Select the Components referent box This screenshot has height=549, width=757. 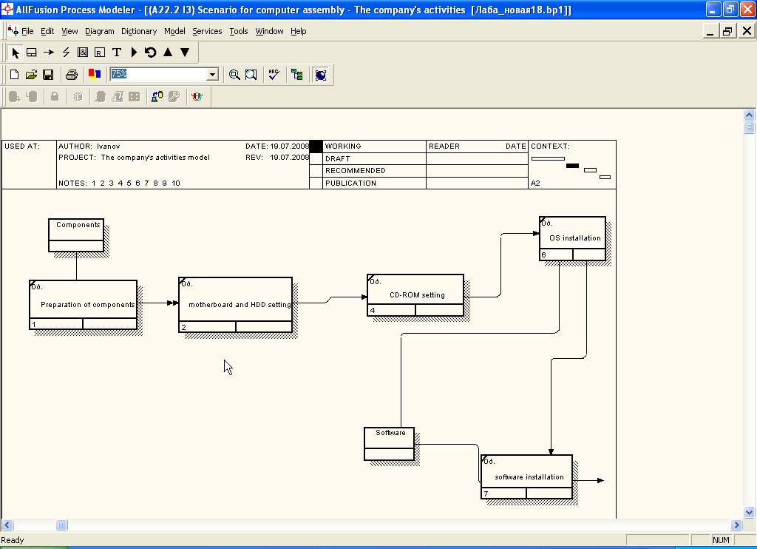(x=76, y=235)
